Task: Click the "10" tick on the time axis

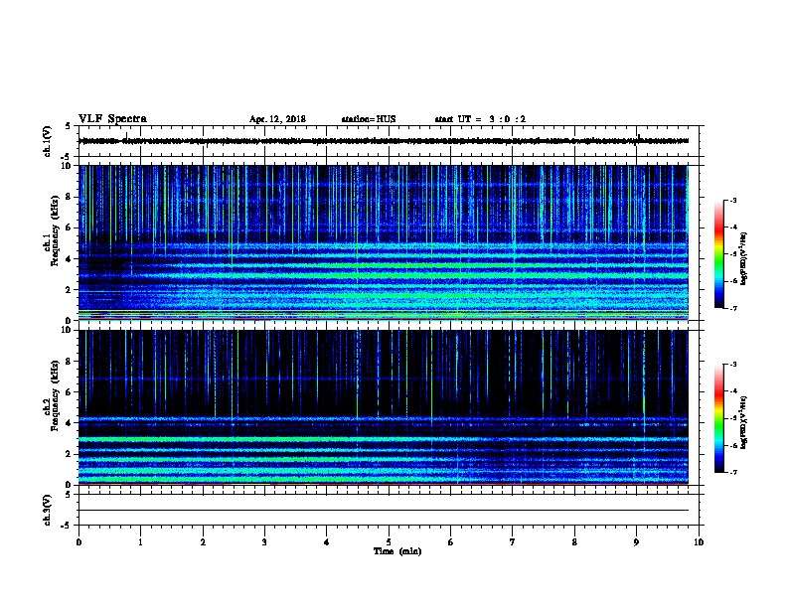Action: point(699,542)
